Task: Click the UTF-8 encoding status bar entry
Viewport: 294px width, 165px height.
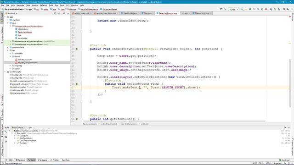Action: [x=268, y=163]
